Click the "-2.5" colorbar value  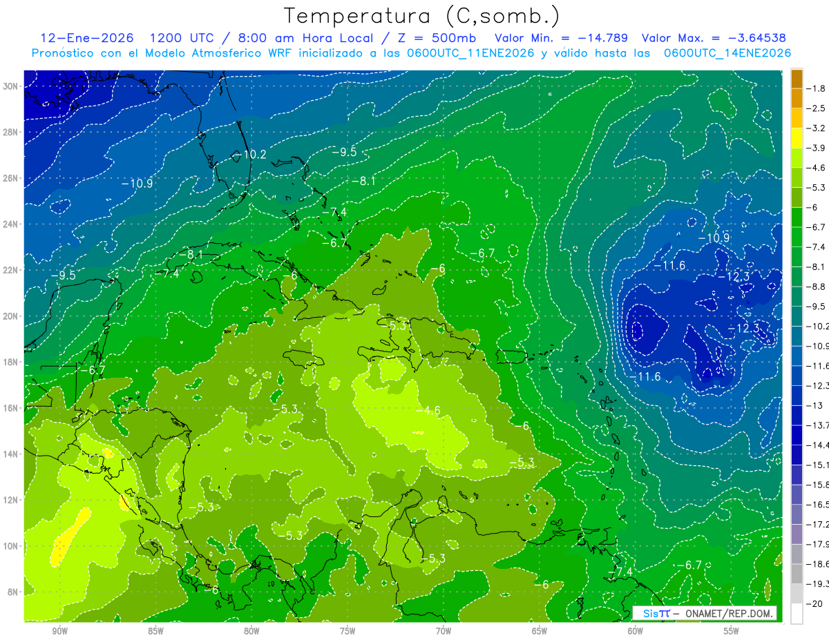click(x=816, y=108)
